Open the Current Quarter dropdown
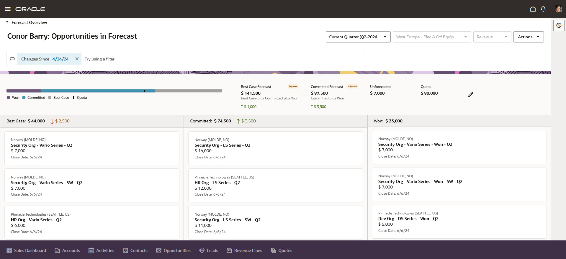Screen dimensions: 566x259 click(358, 37)
